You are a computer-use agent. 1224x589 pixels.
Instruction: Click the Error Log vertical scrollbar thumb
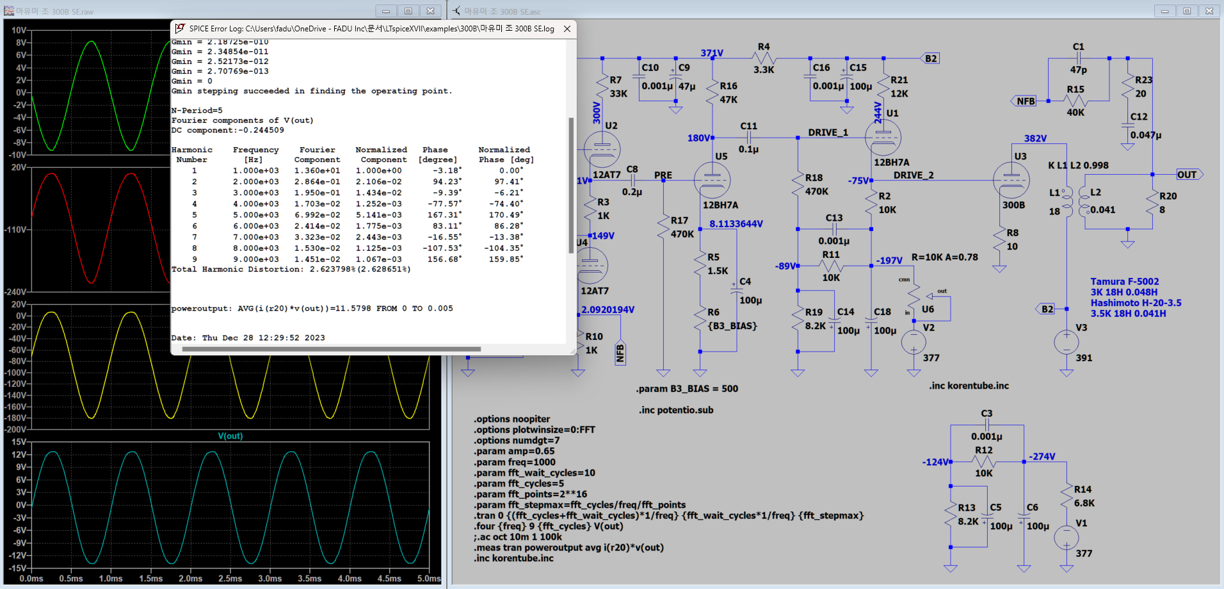571,185
